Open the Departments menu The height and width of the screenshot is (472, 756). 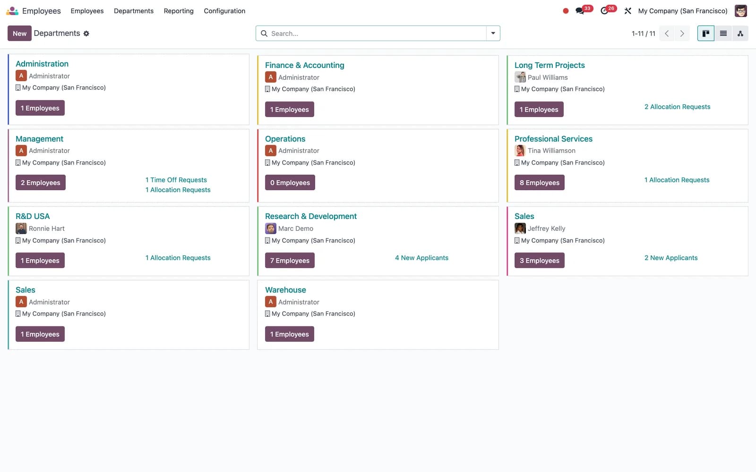pos(134,11)
